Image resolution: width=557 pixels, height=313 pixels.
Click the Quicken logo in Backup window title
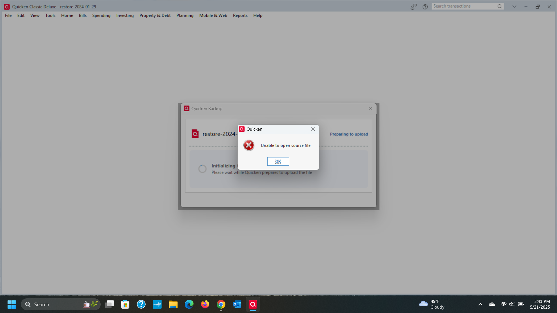(x=187, y=108)
